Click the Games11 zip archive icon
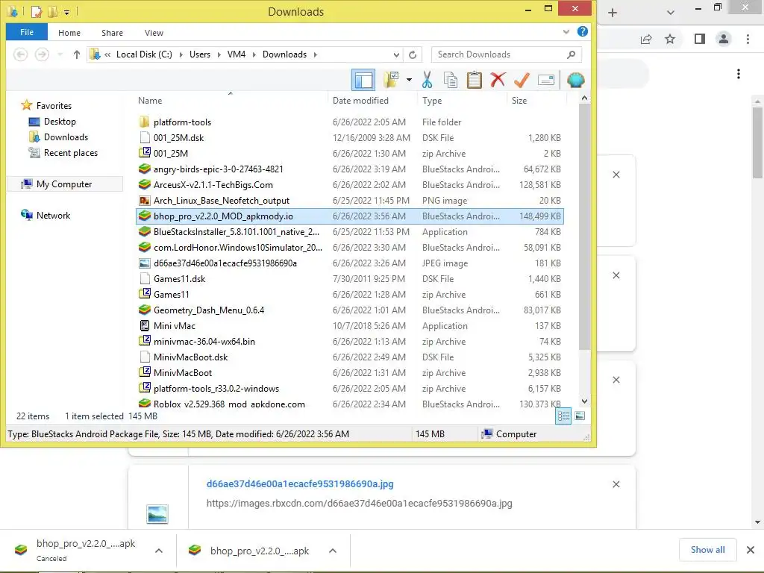Viewport: 764px width, 573px height. (x=144, y=294)
